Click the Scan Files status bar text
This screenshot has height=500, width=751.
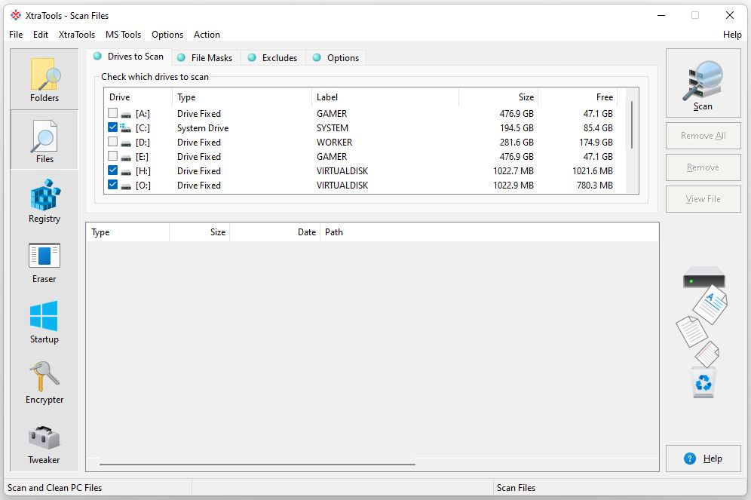click(x=516, y=487)
